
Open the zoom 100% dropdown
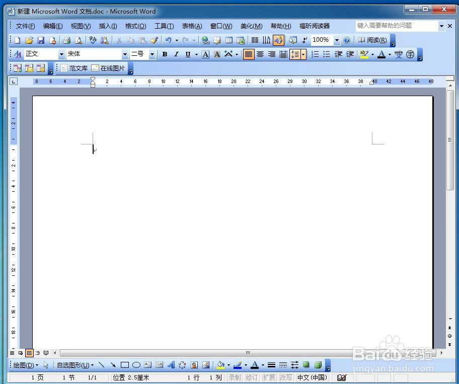(337, 40)
